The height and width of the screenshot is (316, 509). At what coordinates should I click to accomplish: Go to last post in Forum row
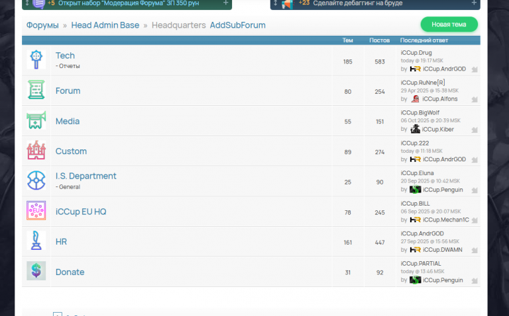pyautogui.click(x=475, y=99)
